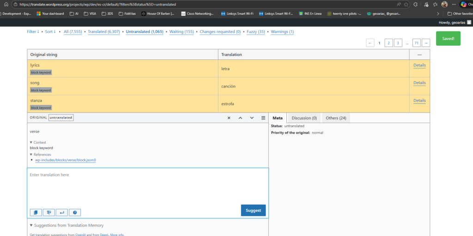Go to next string with the down chevron
The width and height of the screenshot is (473, 236).
252,118
